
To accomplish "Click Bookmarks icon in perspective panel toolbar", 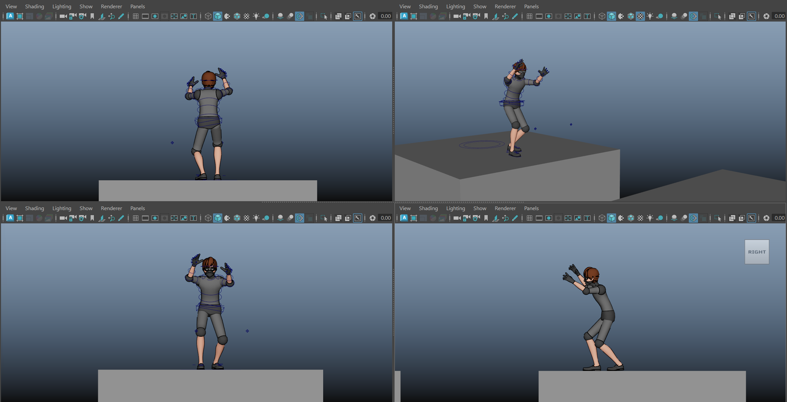I will 486,16.
